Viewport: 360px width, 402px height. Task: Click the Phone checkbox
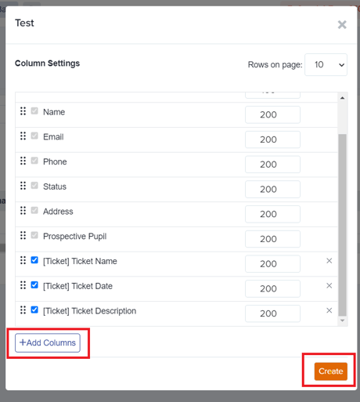pyautogui.click(x=34, y=161)
